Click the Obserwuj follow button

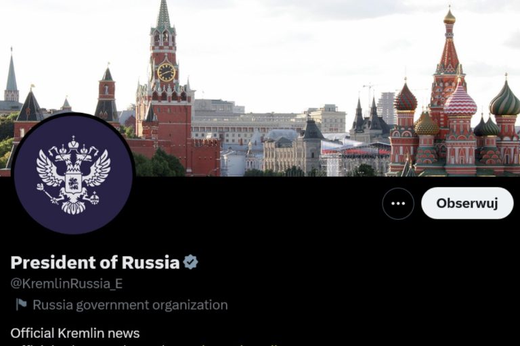click(x=467, y=203)
